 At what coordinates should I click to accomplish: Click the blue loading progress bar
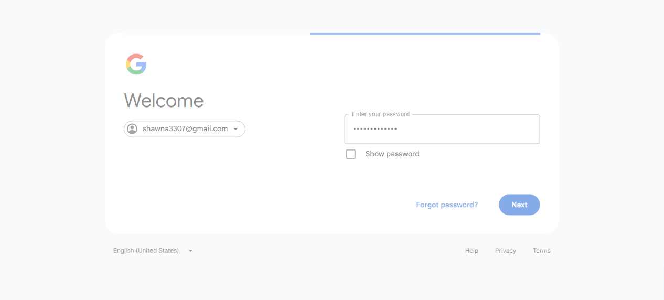[x=425, y=34]
